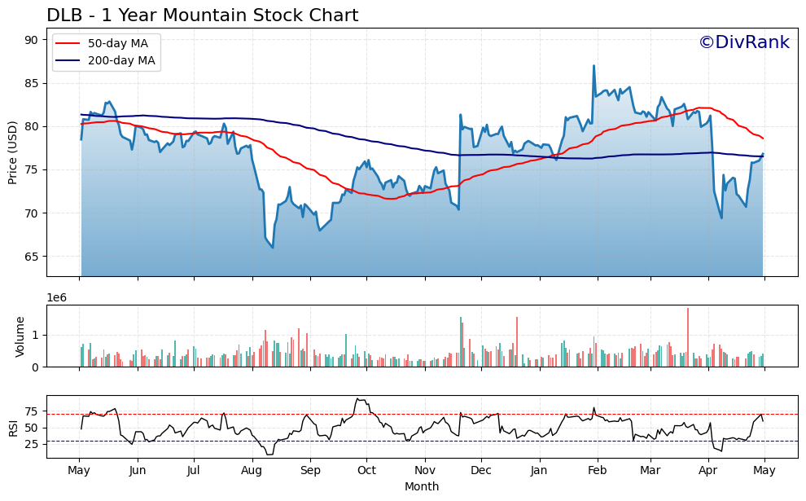Click the 'Jan' month label

[x=539, y=470]
